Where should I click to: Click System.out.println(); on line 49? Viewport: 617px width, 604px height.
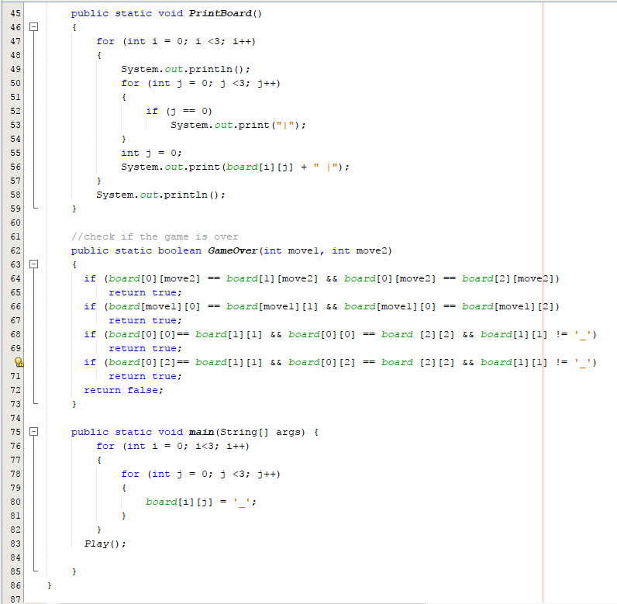click(185, 69)
